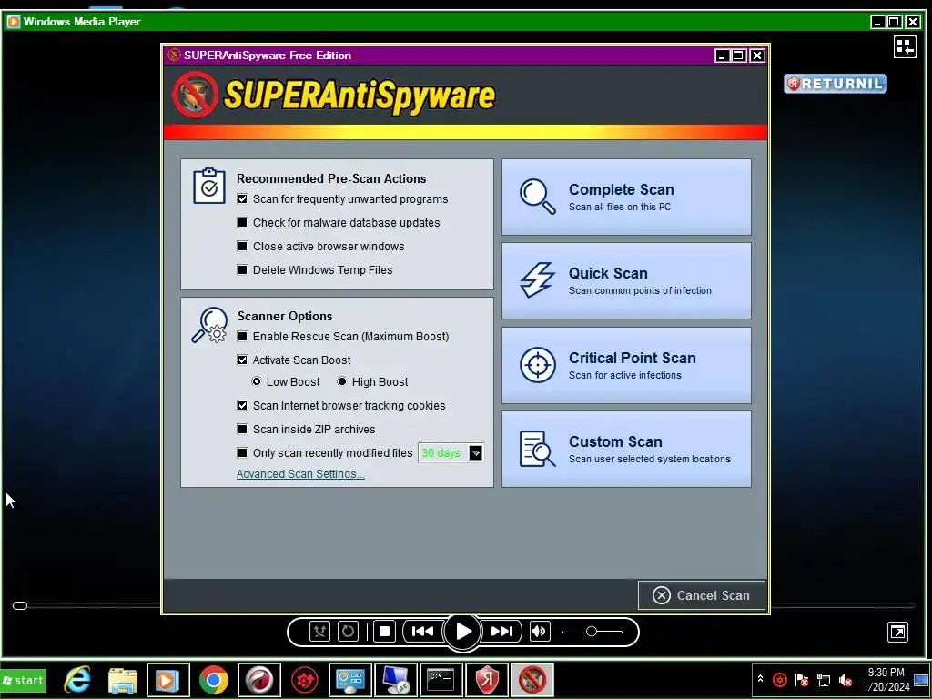Open the network tray icon
The image size is (932, 699).
pos(824,680)
